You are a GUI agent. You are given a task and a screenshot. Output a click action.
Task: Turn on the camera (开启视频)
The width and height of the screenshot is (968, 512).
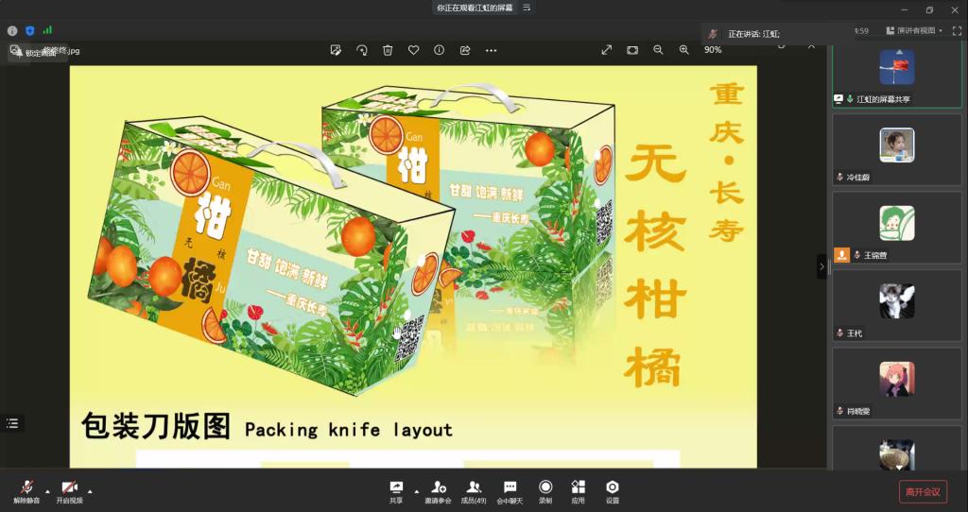[69, 489]
